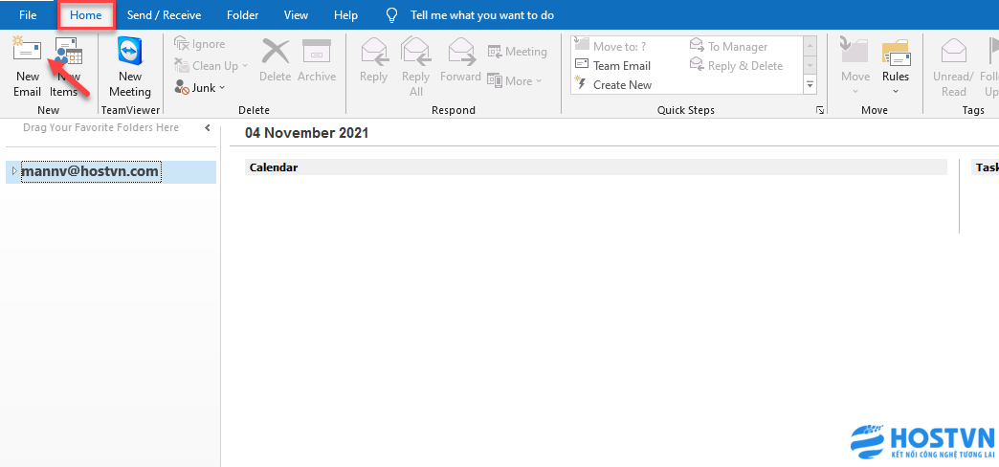999x467 pixels.
Task: Switch to the View tab
Action: coord(297,14)
